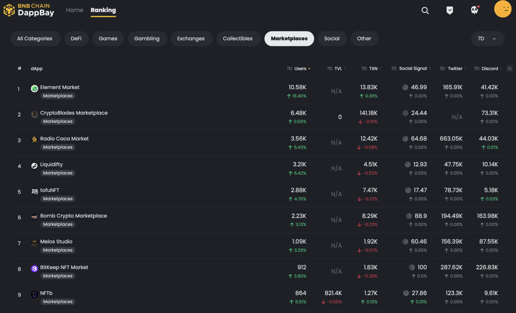The height and width of the screenshot is (313, 516).
Task: Click the 663.05K Twitter value
Action: 451,139
